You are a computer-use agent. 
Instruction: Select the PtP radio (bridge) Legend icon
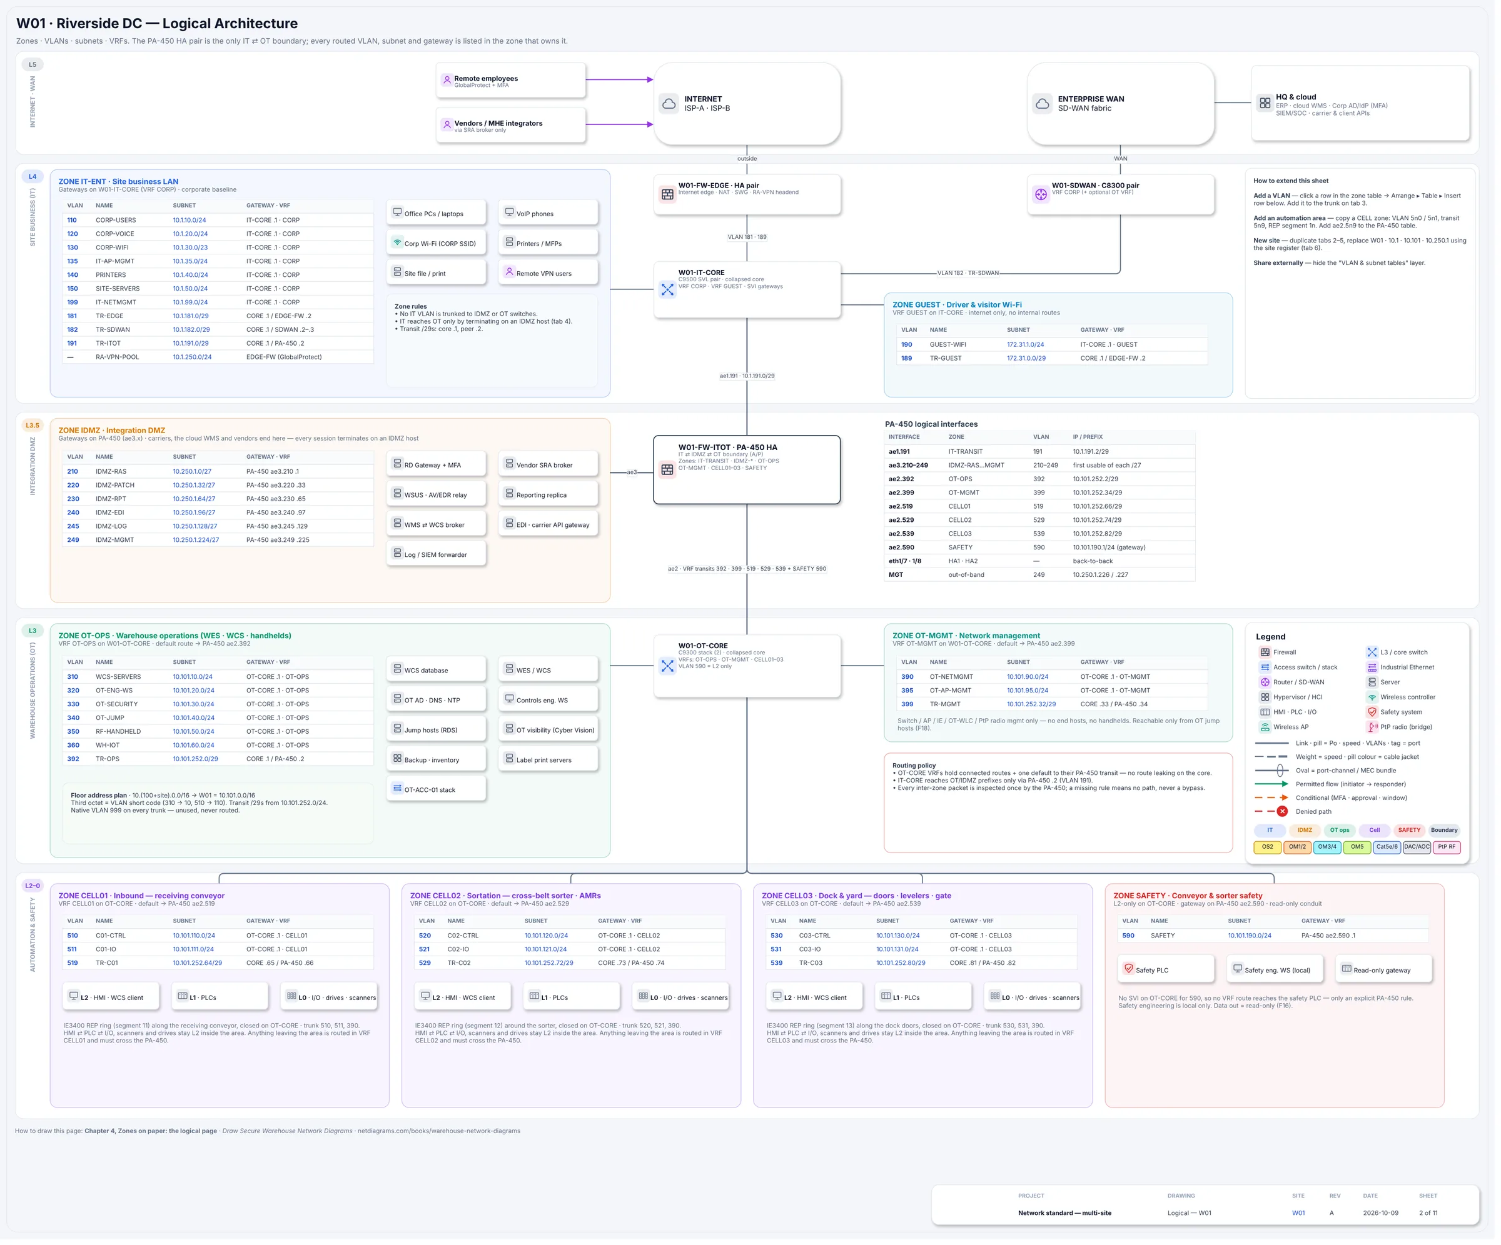(x=1372, y=727)
